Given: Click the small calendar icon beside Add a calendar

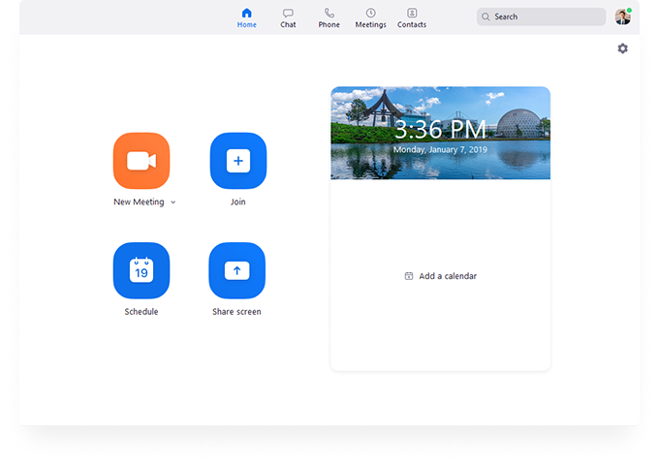Looking at the screenshot, I should tap(409, 276).
